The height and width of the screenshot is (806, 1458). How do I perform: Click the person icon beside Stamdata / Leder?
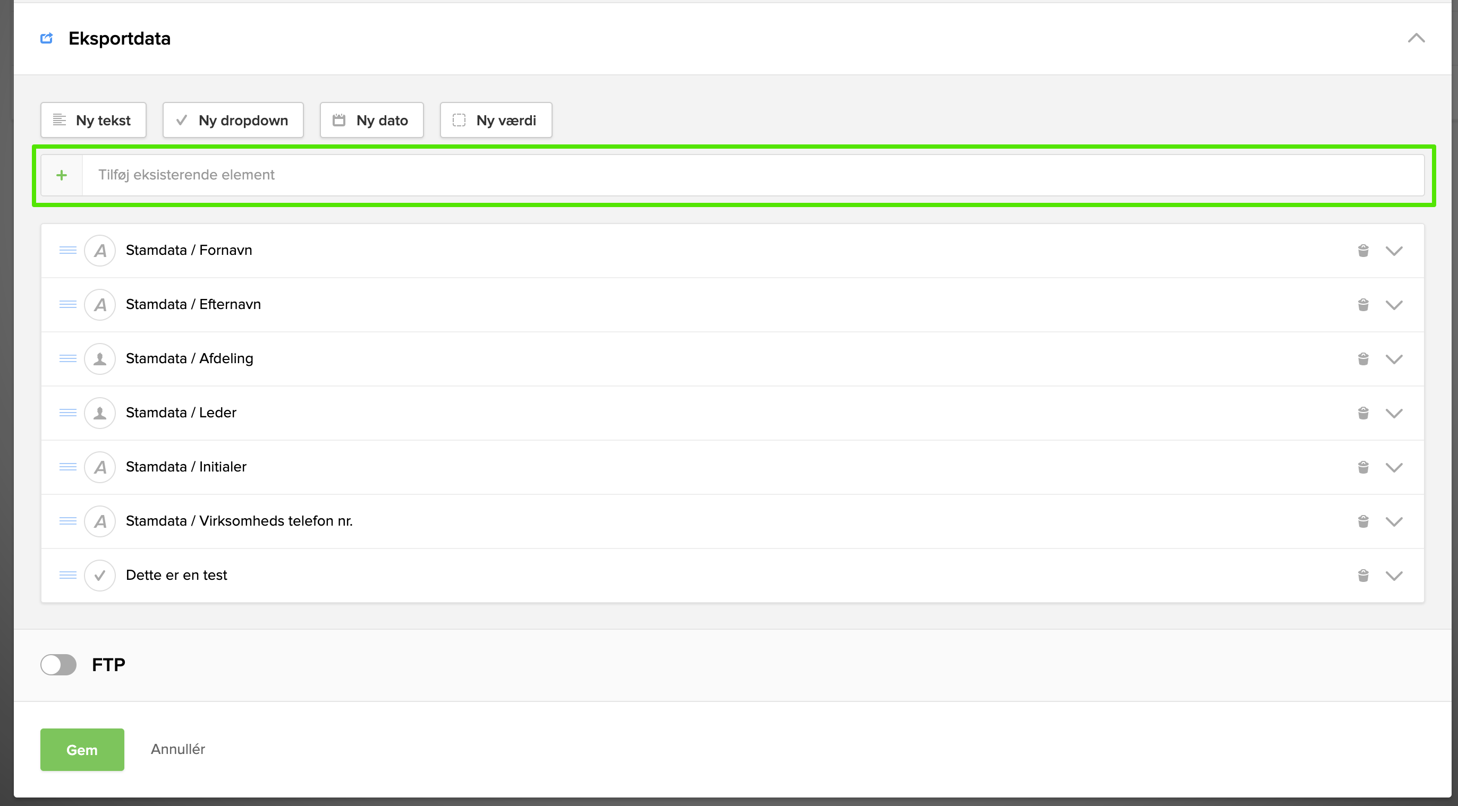pos(100,413)
